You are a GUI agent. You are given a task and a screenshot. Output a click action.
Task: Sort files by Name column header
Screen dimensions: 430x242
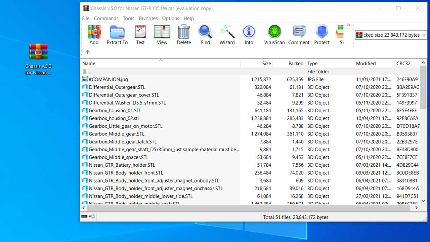tap(161, 63)
